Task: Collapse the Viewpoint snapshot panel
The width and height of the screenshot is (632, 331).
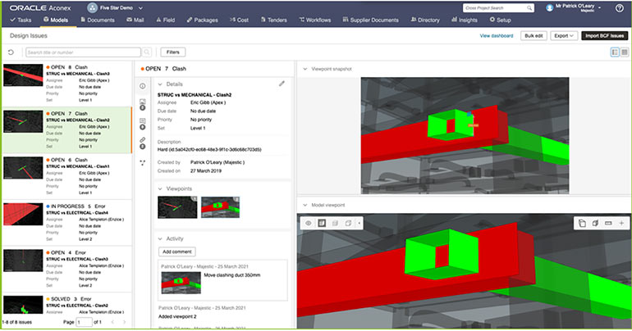Action: [305, 69]
